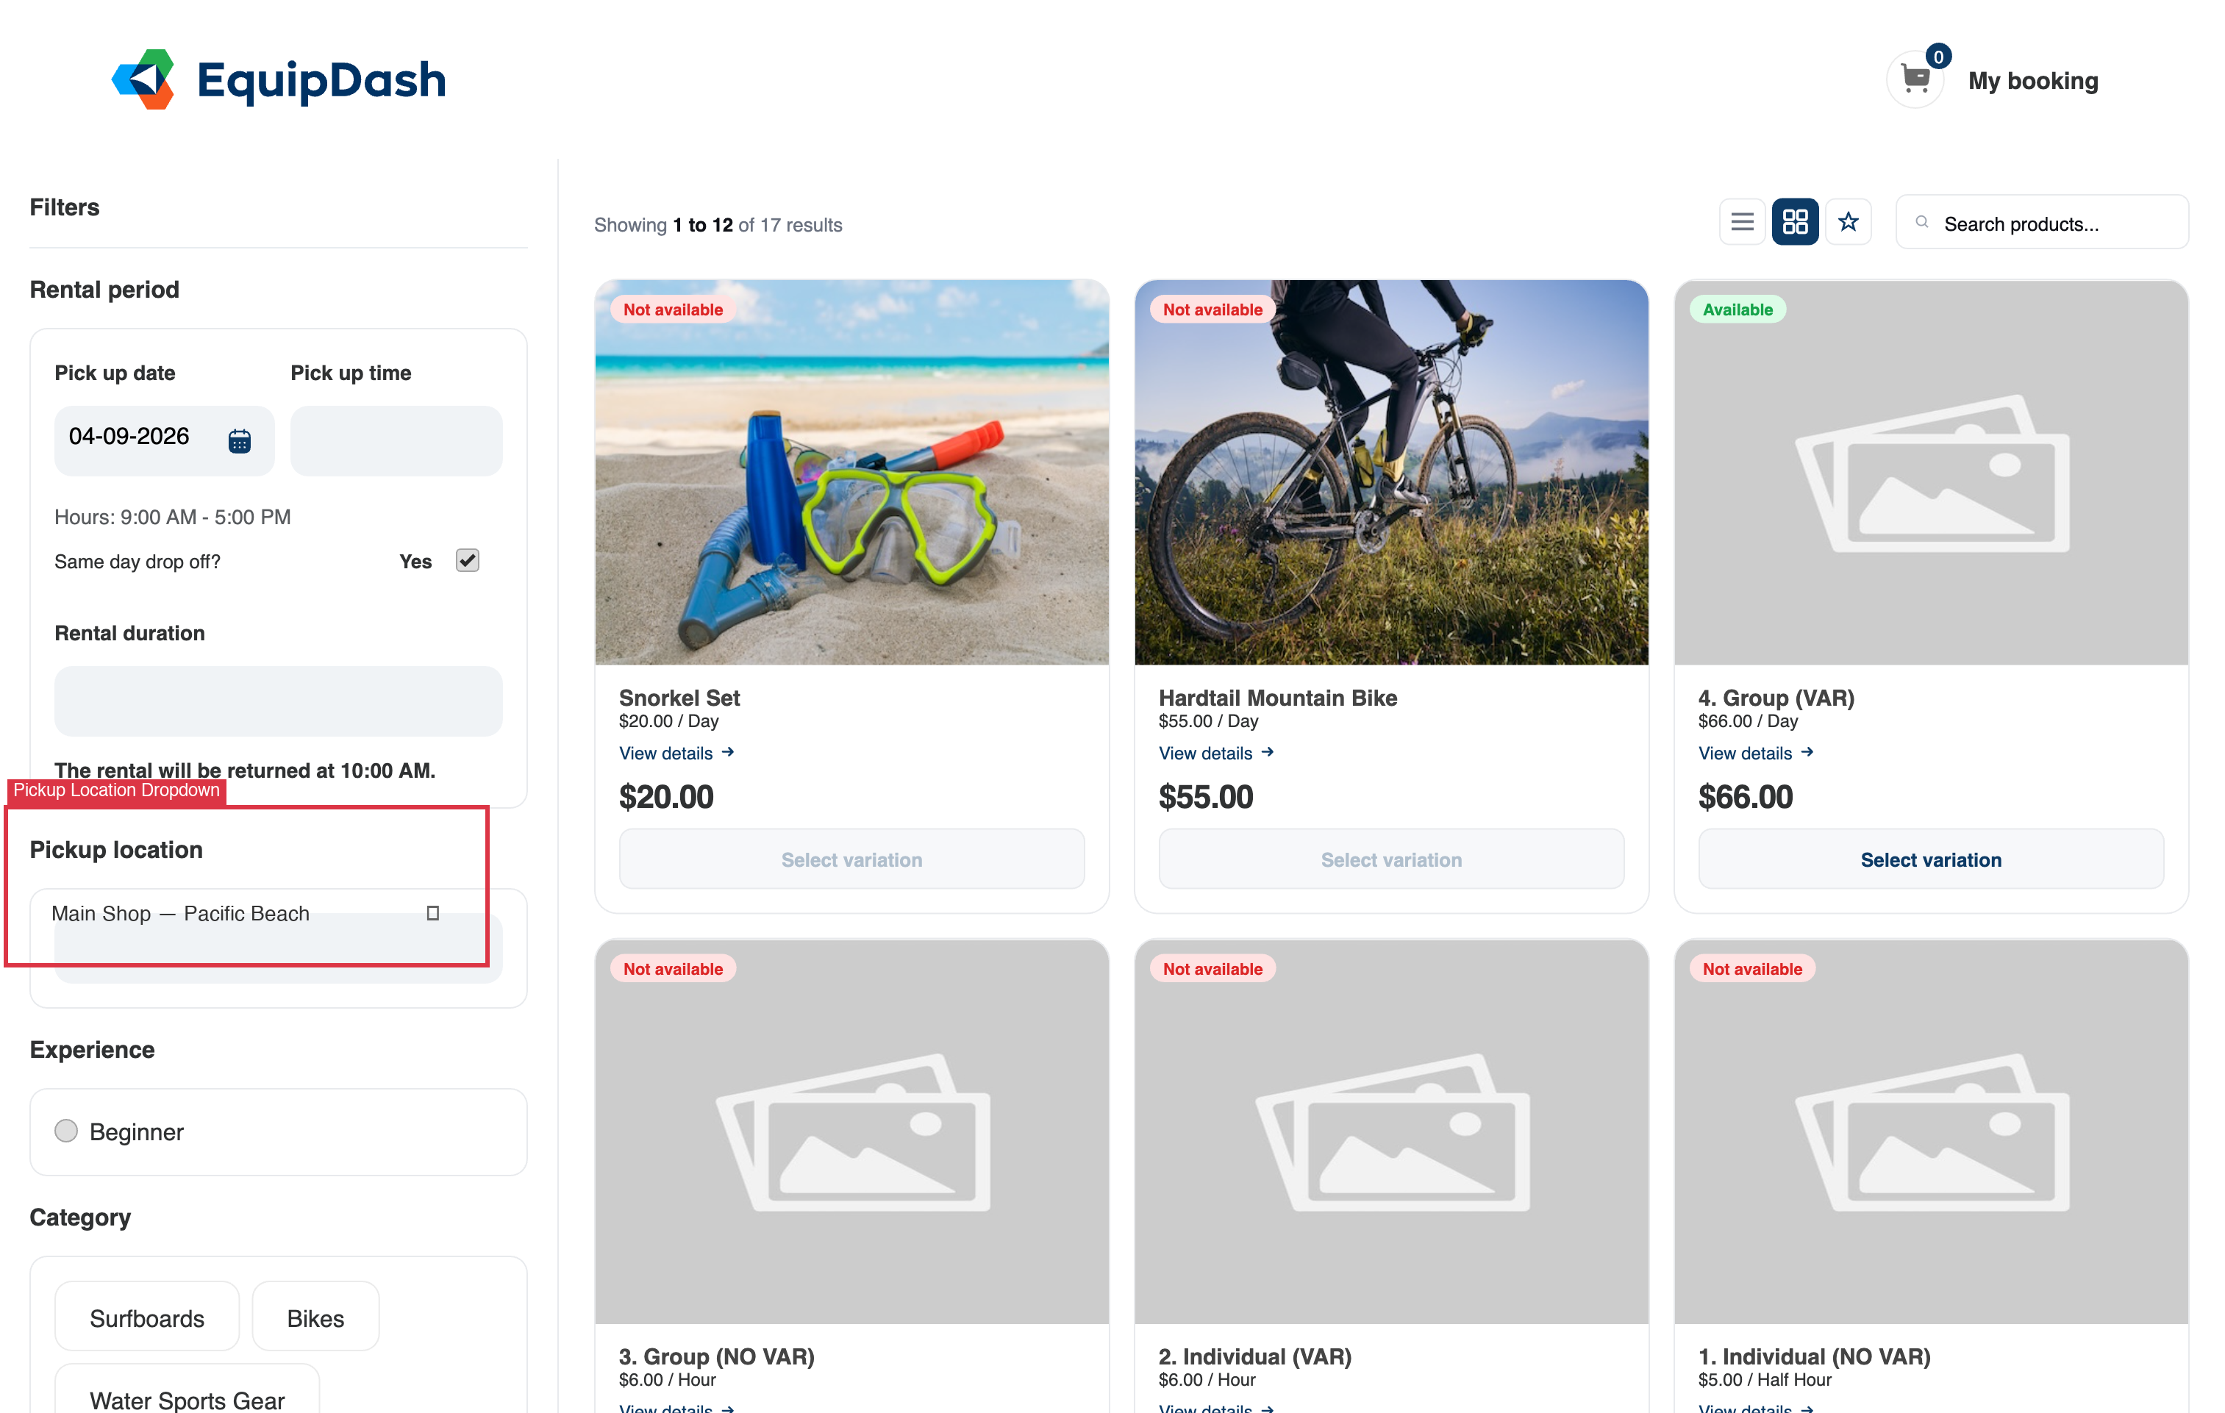Open the 4. Group (VAR) placeholder image
The width and height of the screenshot is (2225, 1413).
1930,472
